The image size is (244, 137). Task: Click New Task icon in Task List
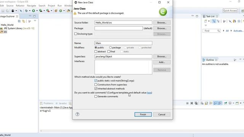(x=205, y=21)
